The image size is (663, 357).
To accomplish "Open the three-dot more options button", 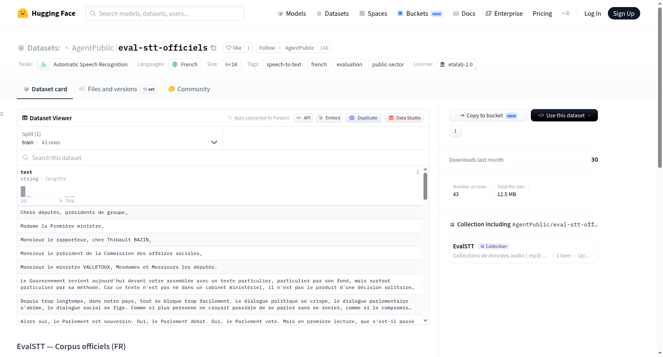I will (x=455, y=131).
